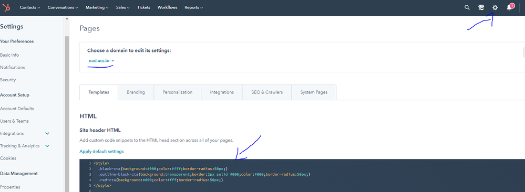525x192 pixels.
Task: Click the Account Setup sidebar heading
Action: click(x=15, y=95)
